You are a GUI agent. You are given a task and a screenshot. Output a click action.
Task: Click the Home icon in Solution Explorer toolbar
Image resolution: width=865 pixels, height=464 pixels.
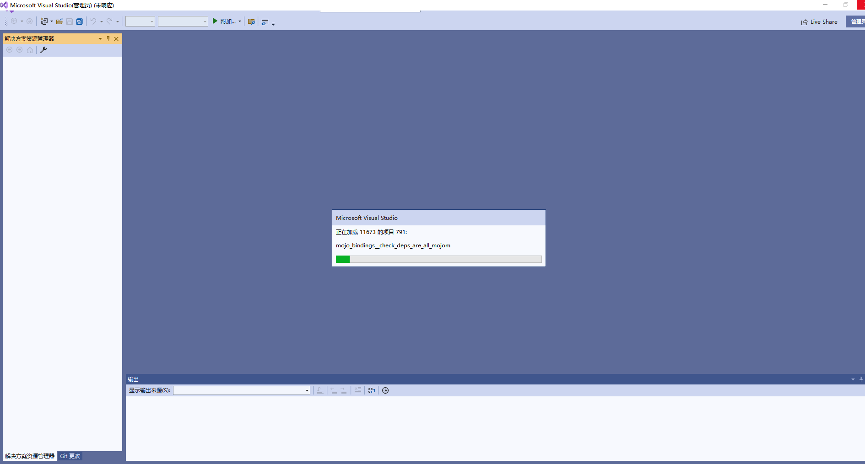coord(30,50)
